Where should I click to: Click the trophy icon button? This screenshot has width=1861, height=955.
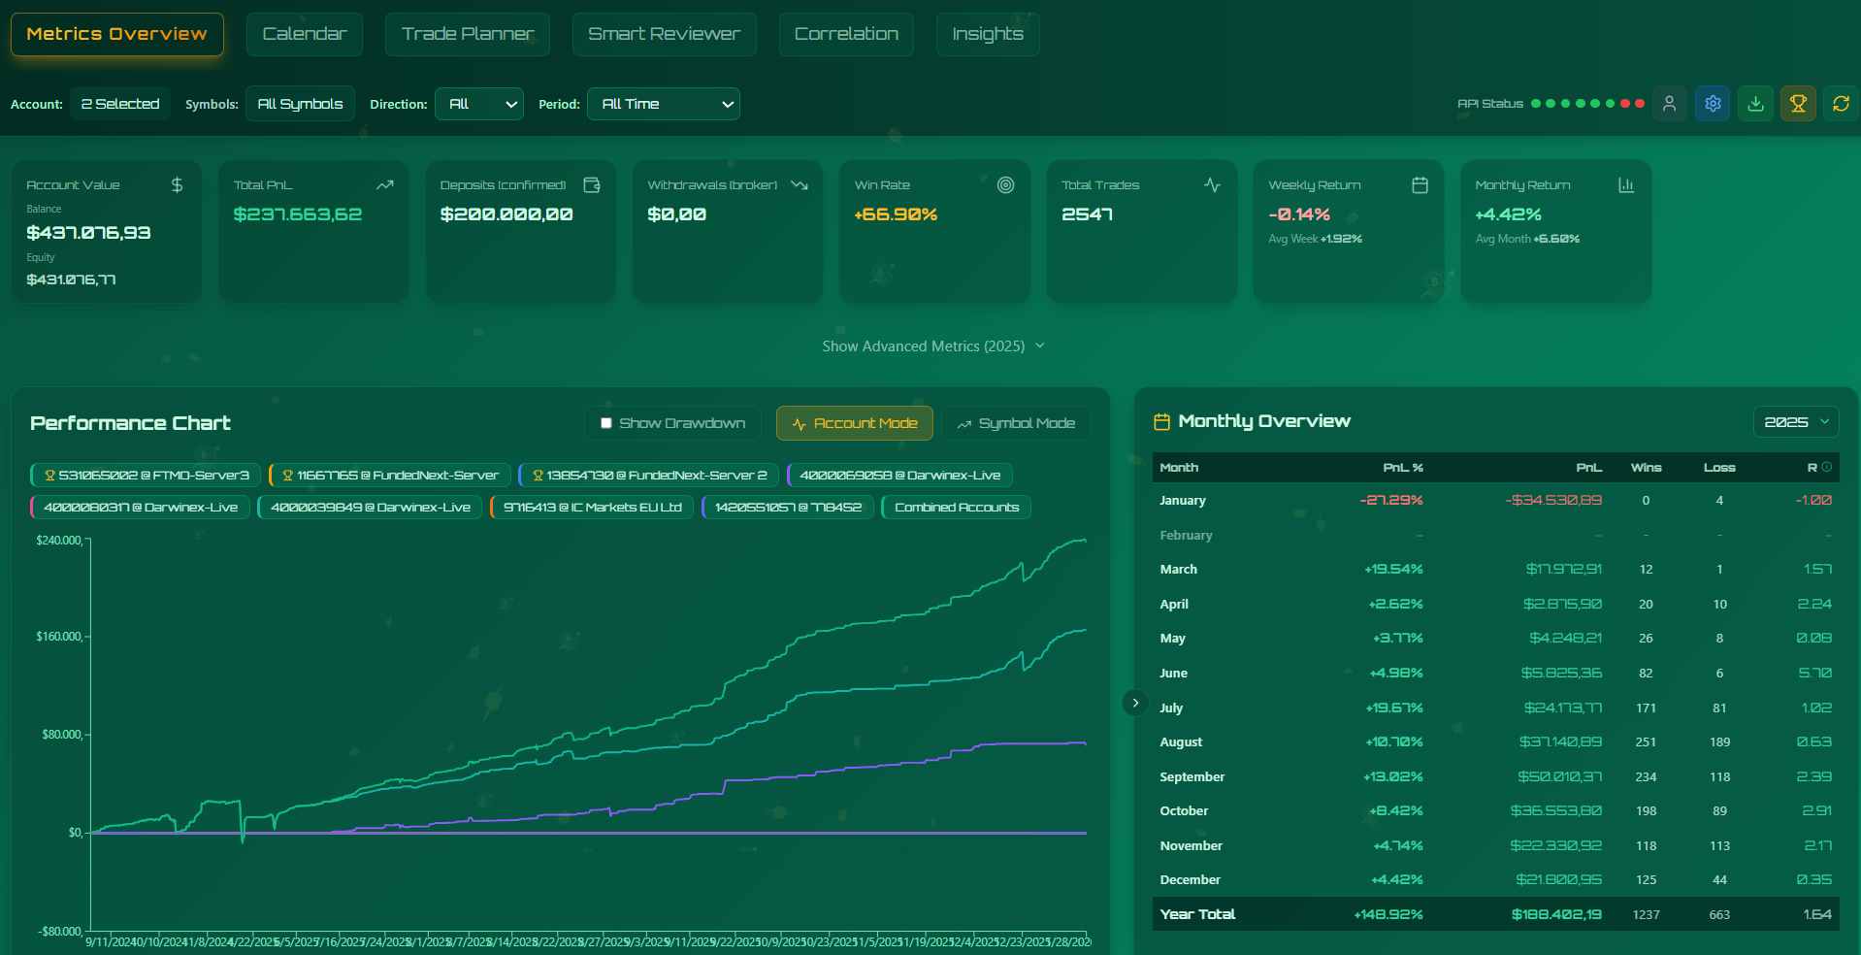[1798, 104]
